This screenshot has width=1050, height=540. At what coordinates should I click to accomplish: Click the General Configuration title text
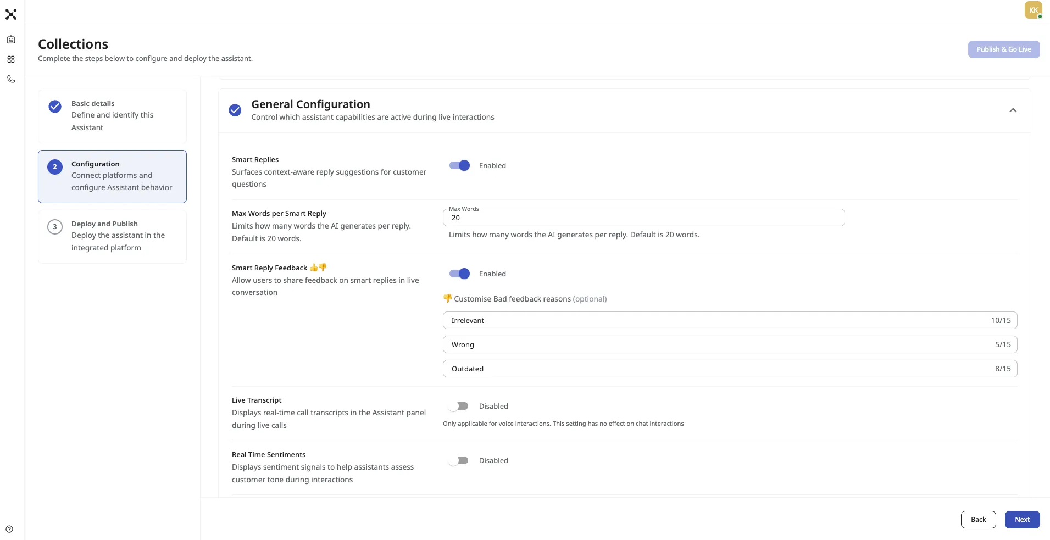tap(310, 104)
